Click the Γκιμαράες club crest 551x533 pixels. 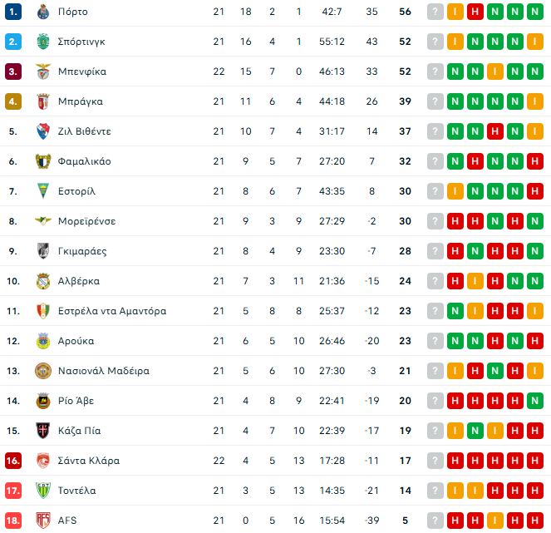tap(43, 251)
